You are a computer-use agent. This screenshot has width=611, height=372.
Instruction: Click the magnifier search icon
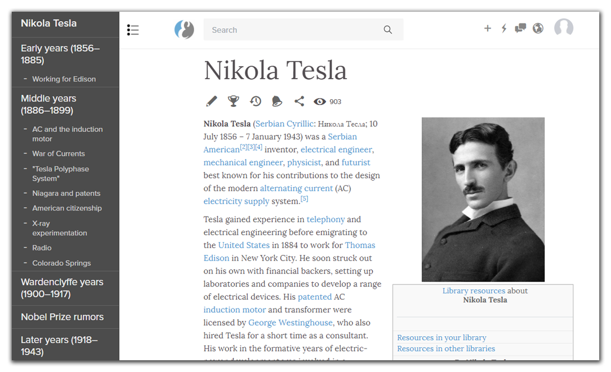pos(388,29)
